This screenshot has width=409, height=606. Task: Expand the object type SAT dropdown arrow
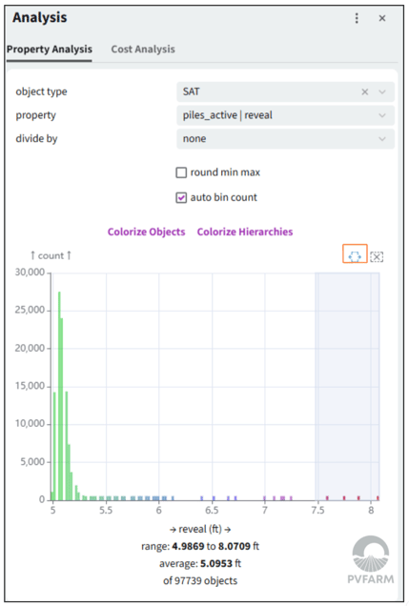pos(382,92)
